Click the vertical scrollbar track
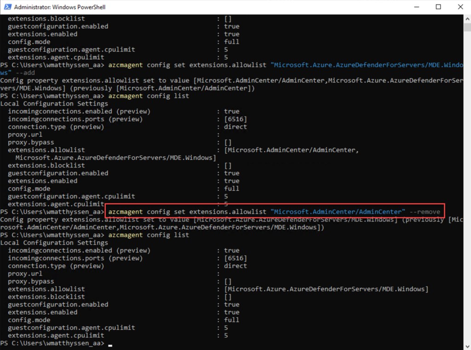Screen dimensions: 471x350 pos(467,184)
